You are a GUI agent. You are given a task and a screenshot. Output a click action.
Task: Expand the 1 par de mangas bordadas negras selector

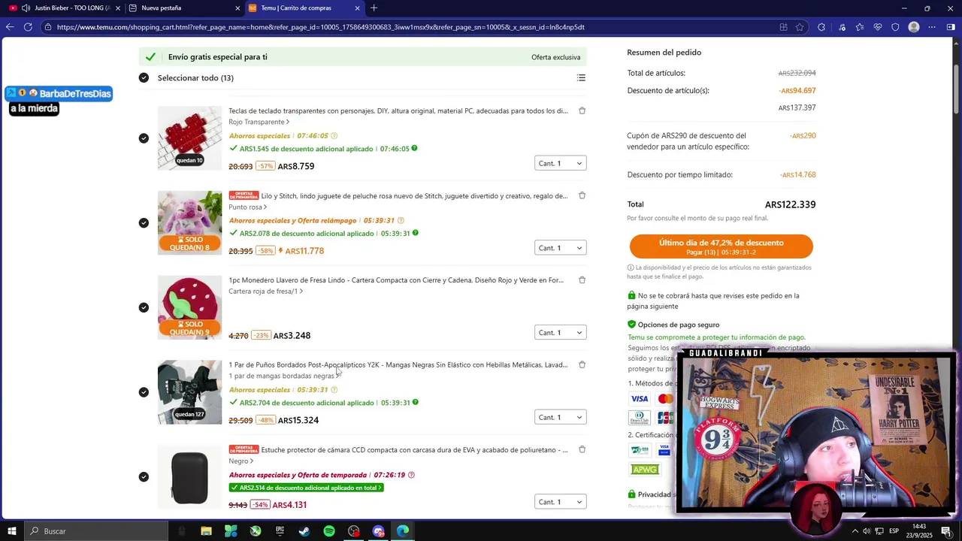(284, 376)
